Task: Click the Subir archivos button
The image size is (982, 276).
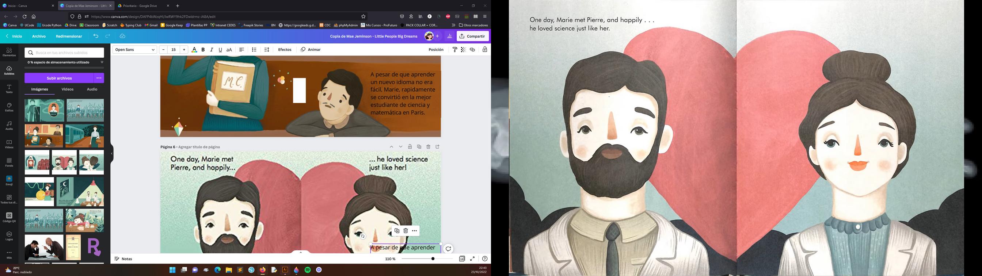Action: (x=59, y=78)
